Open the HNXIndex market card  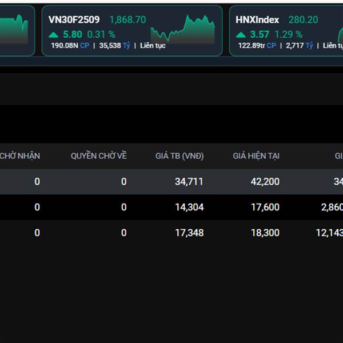pyautogui.click(x=286, y=31)
